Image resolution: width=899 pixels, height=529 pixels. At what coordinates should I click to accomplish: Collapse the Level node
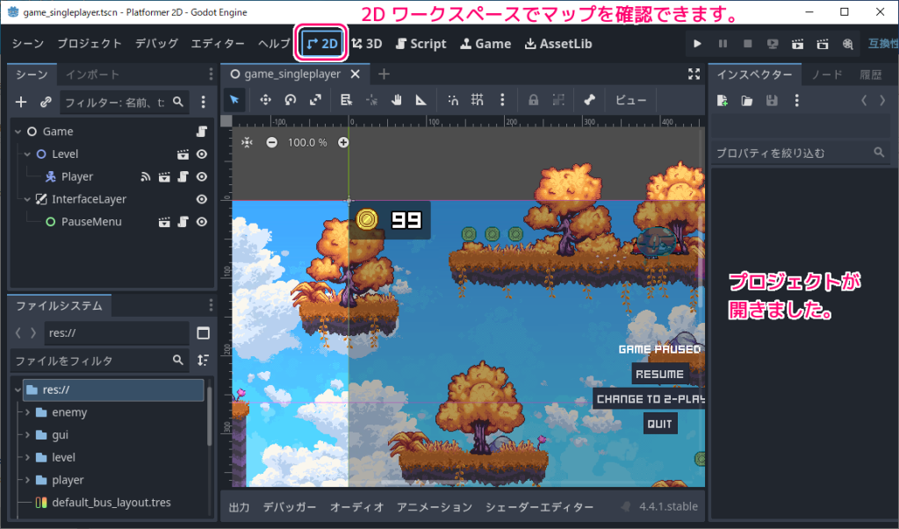point(27,154)
